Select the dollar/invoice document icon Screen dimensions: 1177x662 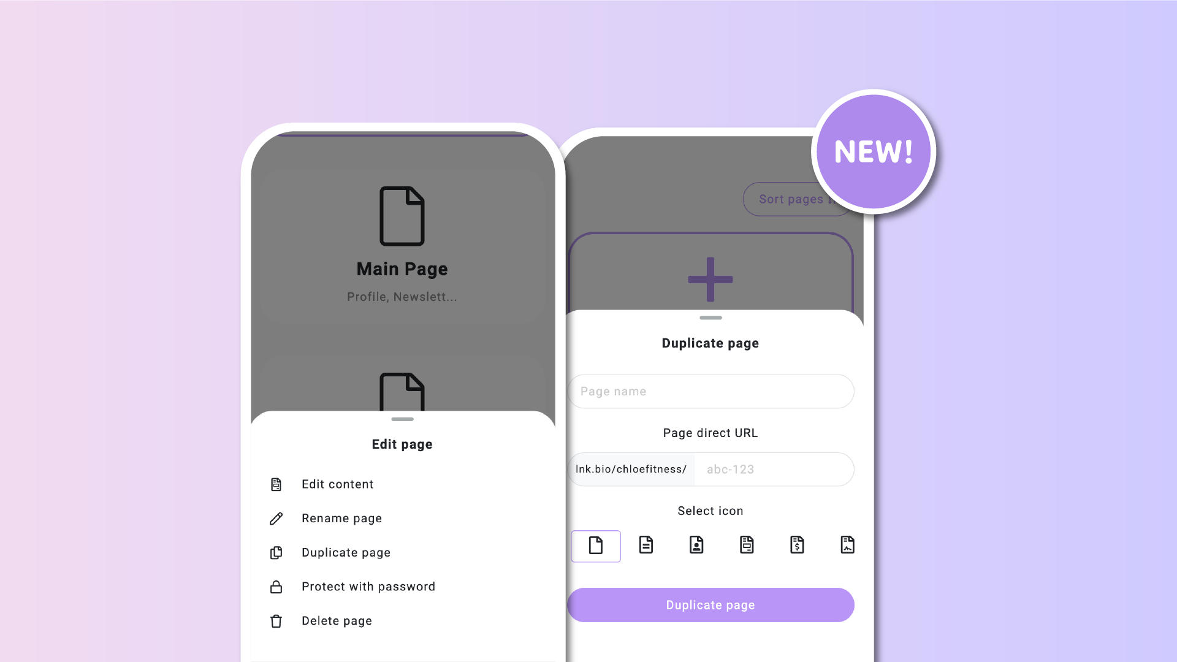(796, 545)
